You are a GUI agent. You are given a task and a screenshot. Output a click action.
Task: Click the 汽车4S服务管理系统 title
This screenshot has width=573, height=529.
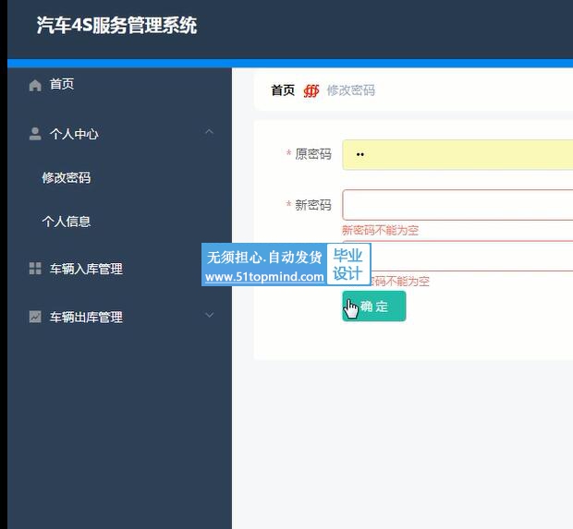coord(116,25)
